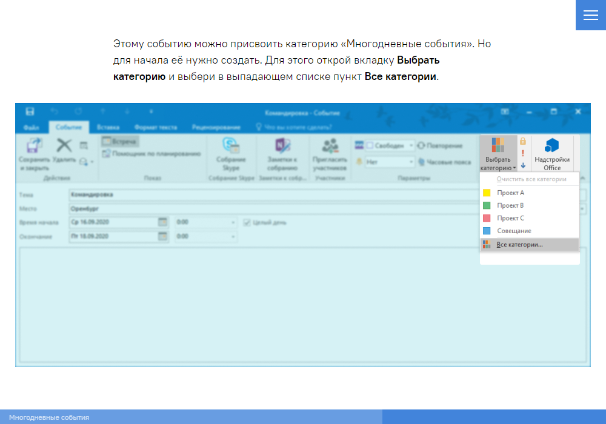
Task: Switch to the Вставка ribbon tab
Action: click(x=107, y=128)
